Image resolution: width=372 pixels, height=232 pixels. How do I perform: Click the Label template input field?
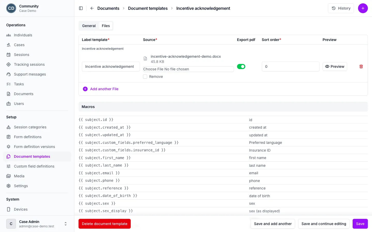111,67
